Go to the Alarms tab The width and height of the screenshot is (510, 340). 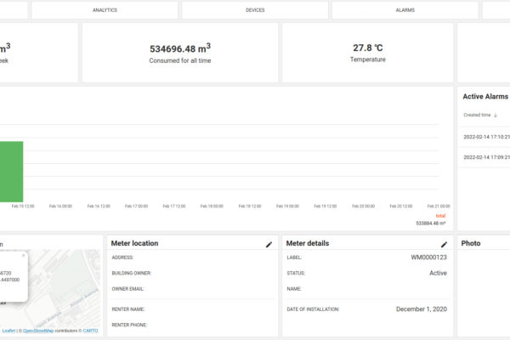point(405,10)
